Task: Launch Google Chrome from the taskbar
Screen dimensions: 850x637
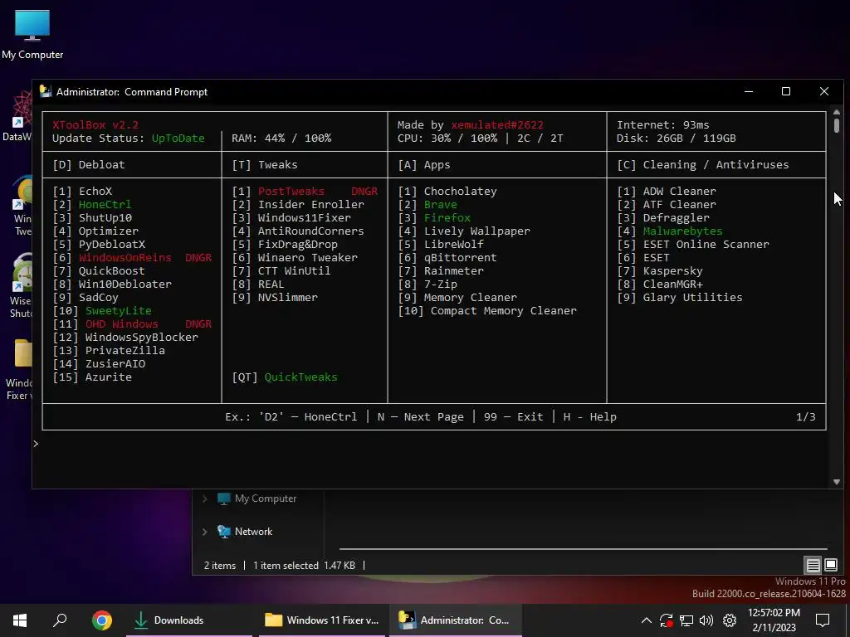Action: 102,620
